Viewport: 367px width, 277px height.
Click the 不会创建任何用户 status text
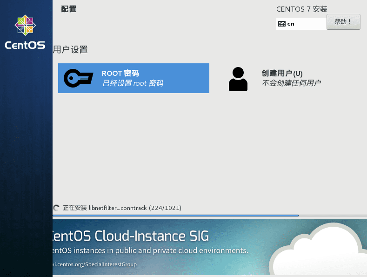(x=291, y=83)
